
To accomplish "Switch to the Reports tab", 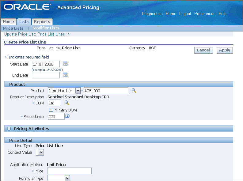I will point(42,21).
